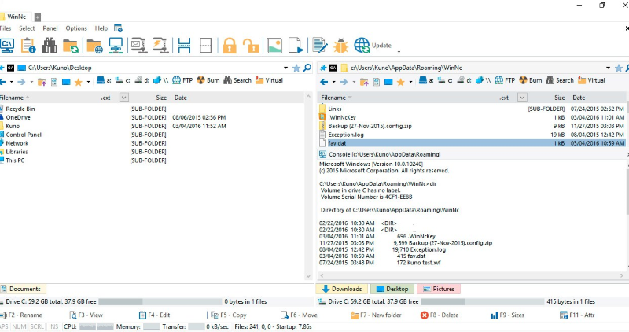Expand the left panel path dropdown
The image size is (629, 332).
[x=285, y=68]
